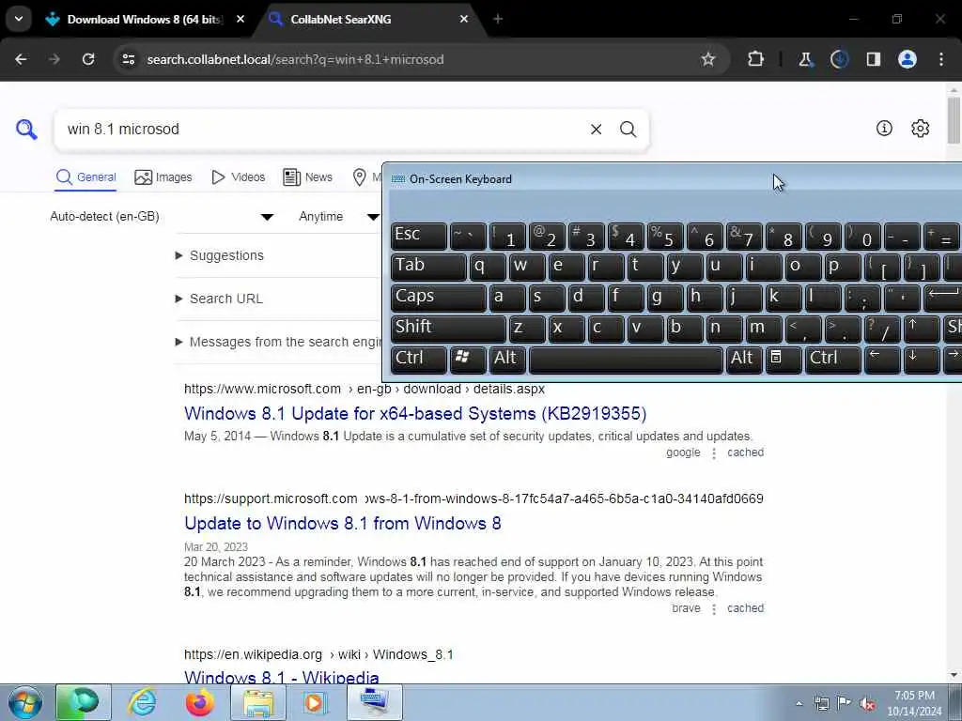Bookmark this page with the star icon
The width and height of the screenshot is (962, 721).
(x=708, y=59)
